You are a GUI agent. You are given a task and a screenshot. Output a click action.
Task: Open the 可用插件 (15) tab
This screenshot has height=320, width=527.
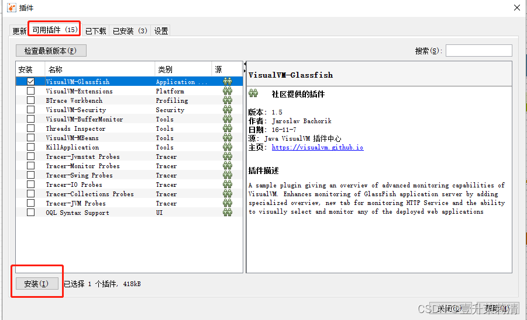[x=55, y=30]
